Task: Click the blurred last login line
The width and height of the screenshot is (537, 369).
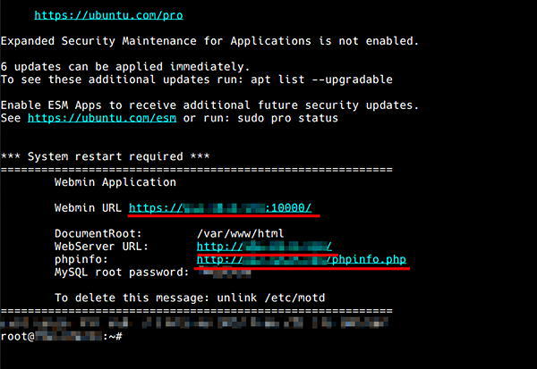Action: [194, 323]
